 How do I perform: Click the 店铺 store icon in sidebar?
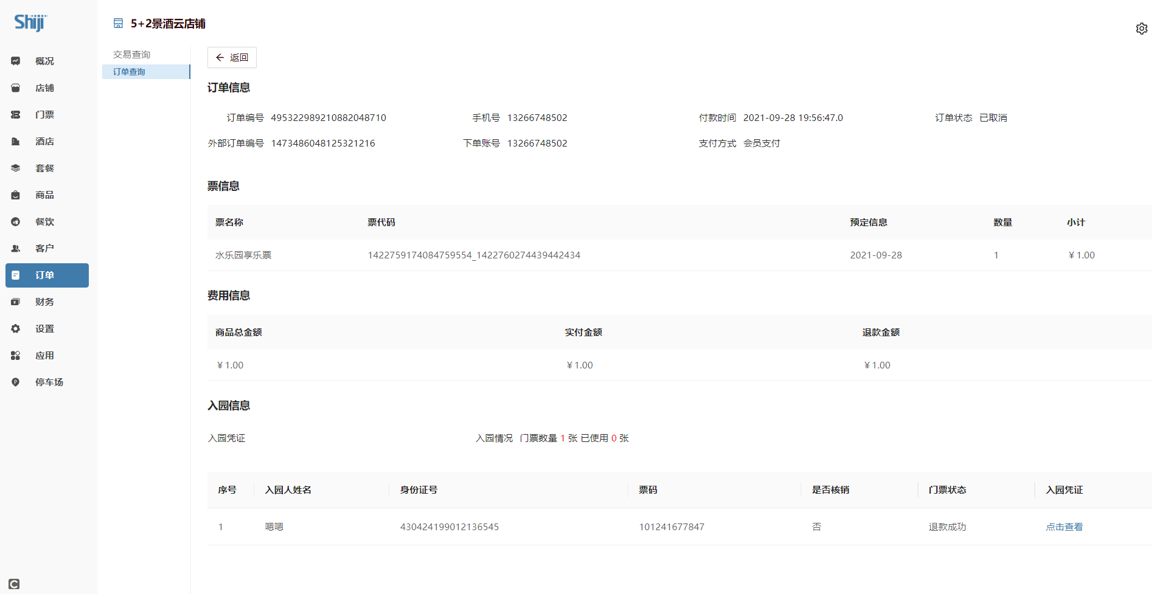point(16,88)
